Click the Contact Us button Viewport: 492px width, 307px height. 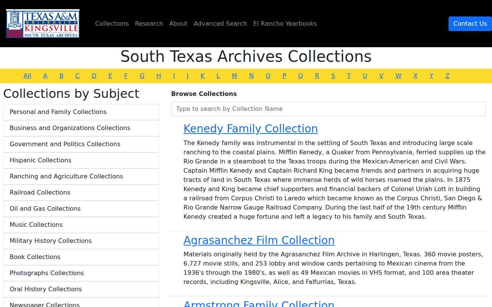[470, 23]
